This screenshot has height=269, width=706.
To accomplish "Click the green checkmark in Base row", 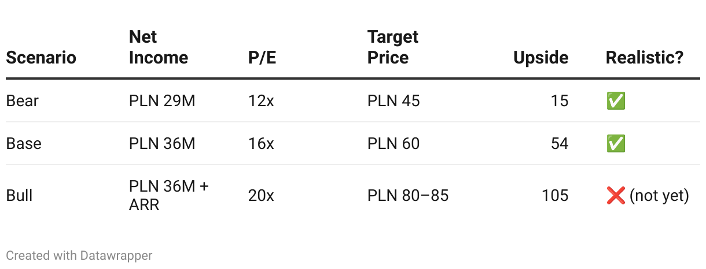I will 616,144.
